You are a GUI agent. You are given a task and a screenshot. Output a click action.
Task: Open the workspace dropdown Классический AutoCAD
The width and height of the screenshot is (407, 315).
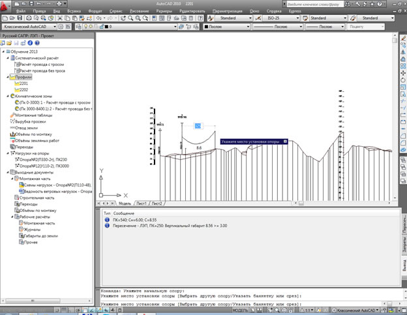point(29,27)
